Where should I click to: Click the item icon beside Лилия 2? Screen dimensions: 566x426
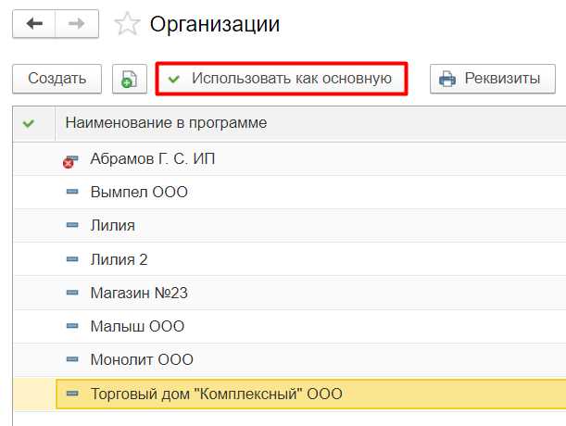tap(72, 259)
